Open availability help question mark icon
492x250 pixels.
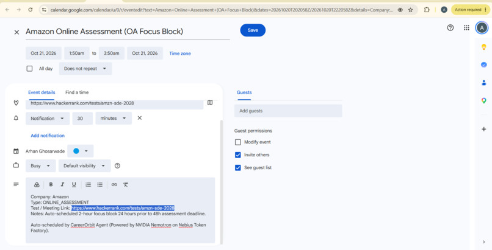(x=117, y=165)
